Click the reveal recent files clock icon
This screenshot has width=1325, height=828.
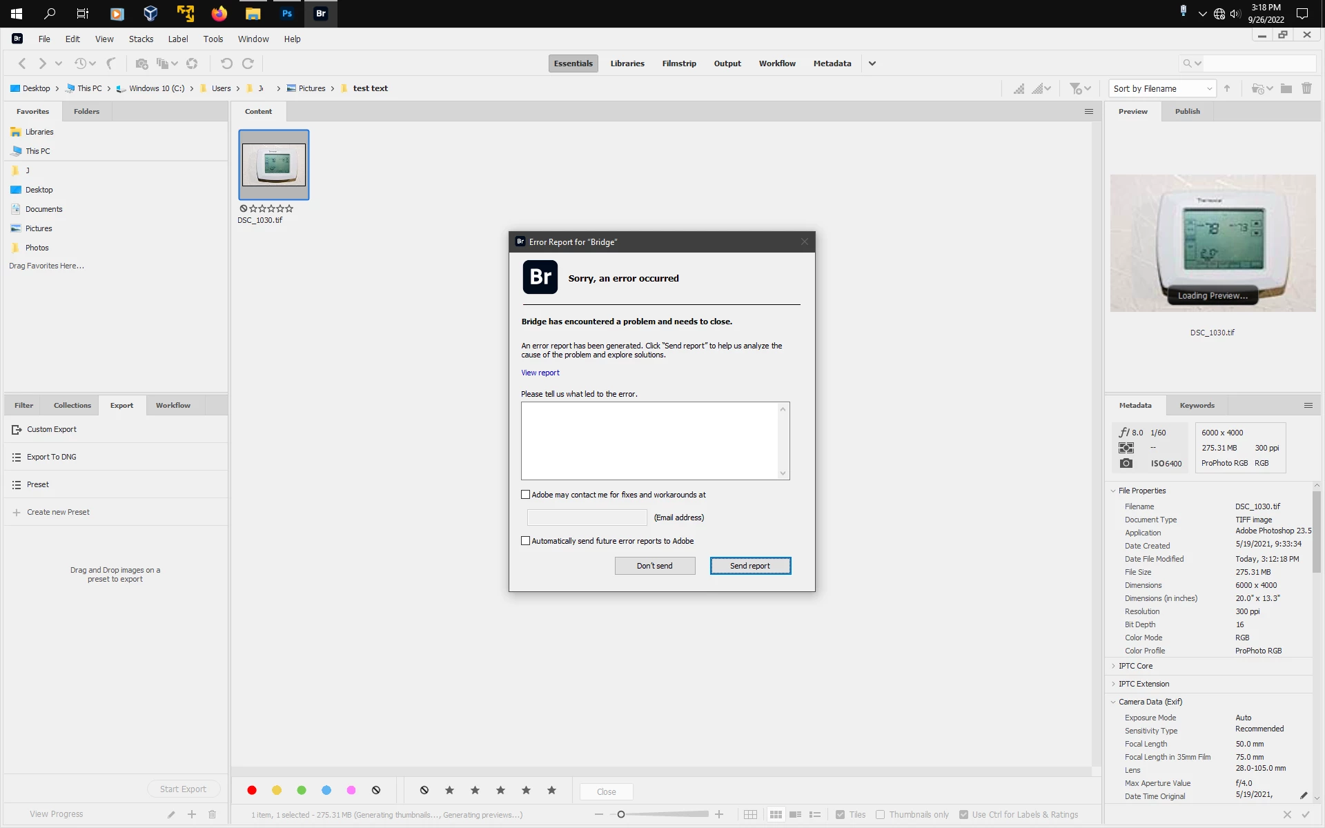pyautogui.click(x=81, y=63)
